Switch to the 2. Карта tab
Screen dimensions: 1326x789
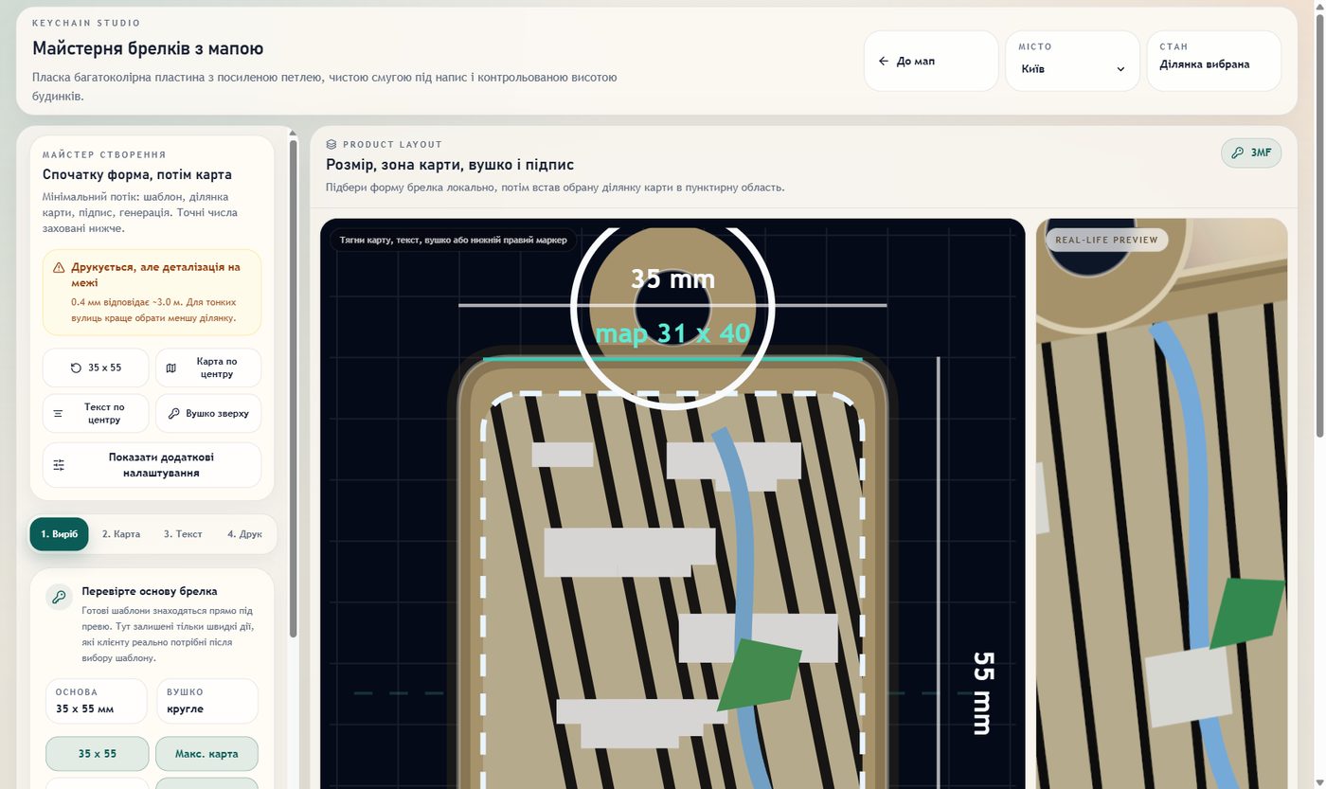[121, 534]
